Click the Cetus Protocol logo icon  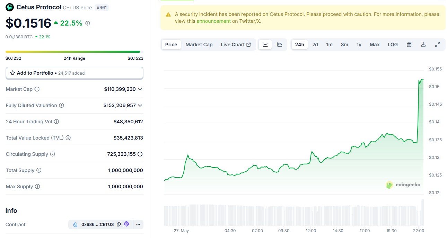[x=10, y=7]
